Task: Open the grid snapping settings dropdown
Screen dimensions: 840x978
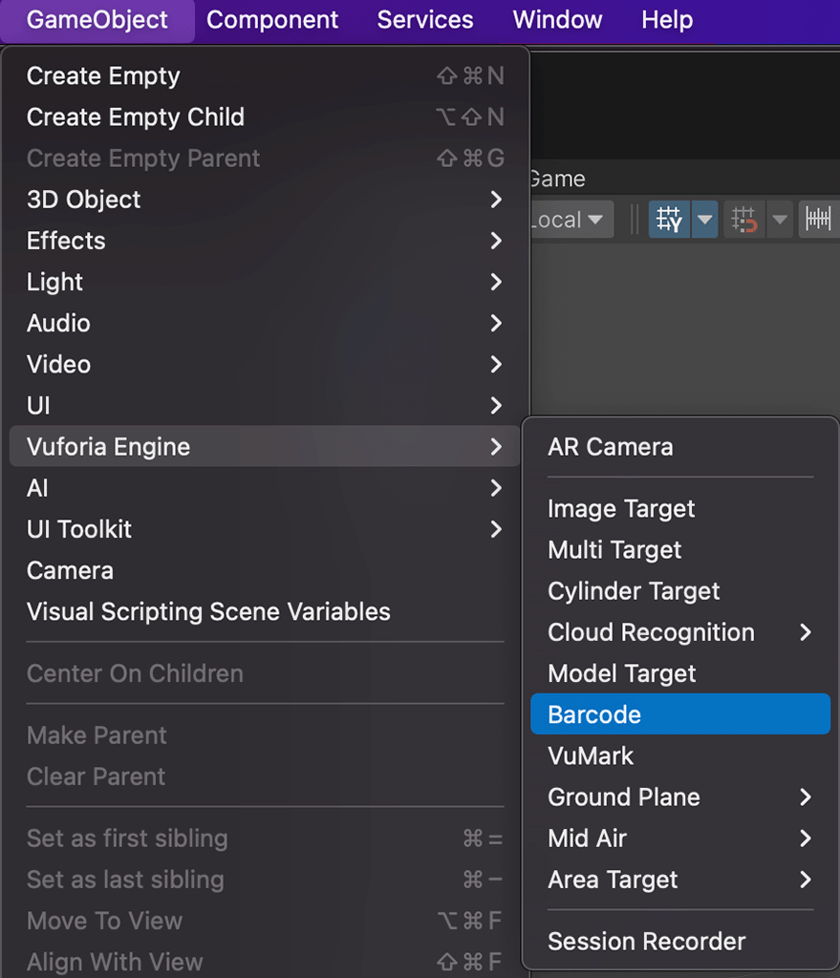Action: 780,220
